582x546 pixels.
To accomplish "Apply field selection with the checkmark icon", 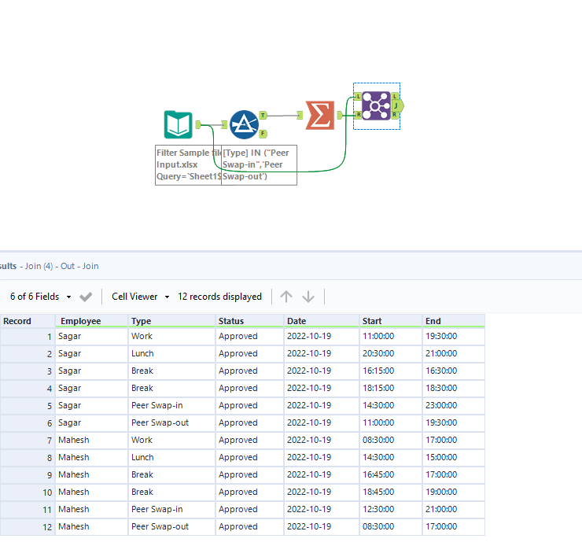I will click(86, 297).
